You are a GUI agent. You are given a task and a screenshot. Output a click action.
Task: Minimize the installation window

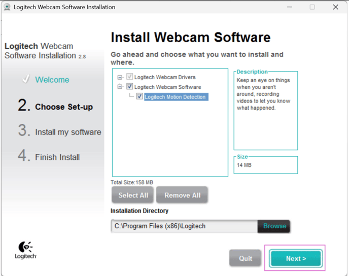289,7
